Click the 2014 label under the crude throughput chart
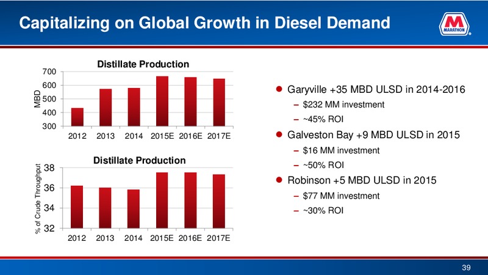This screenshot has height=275, width=488. tap(134, 238)
